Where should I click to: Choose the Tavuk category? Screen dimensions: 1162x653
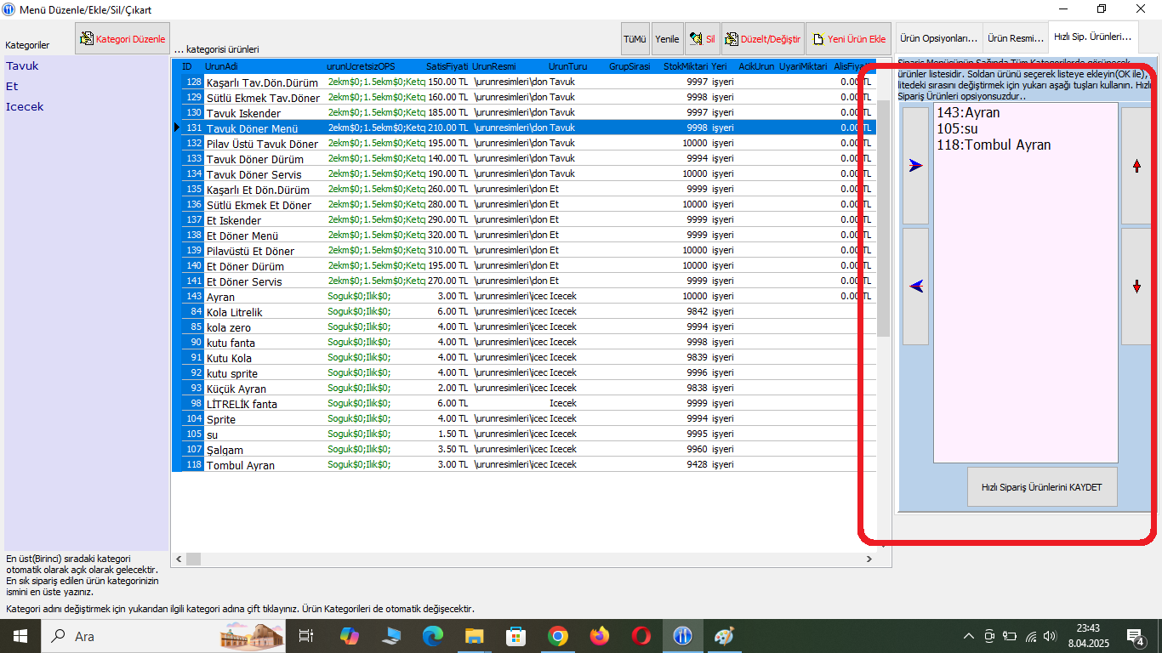[x=22, y=66]
